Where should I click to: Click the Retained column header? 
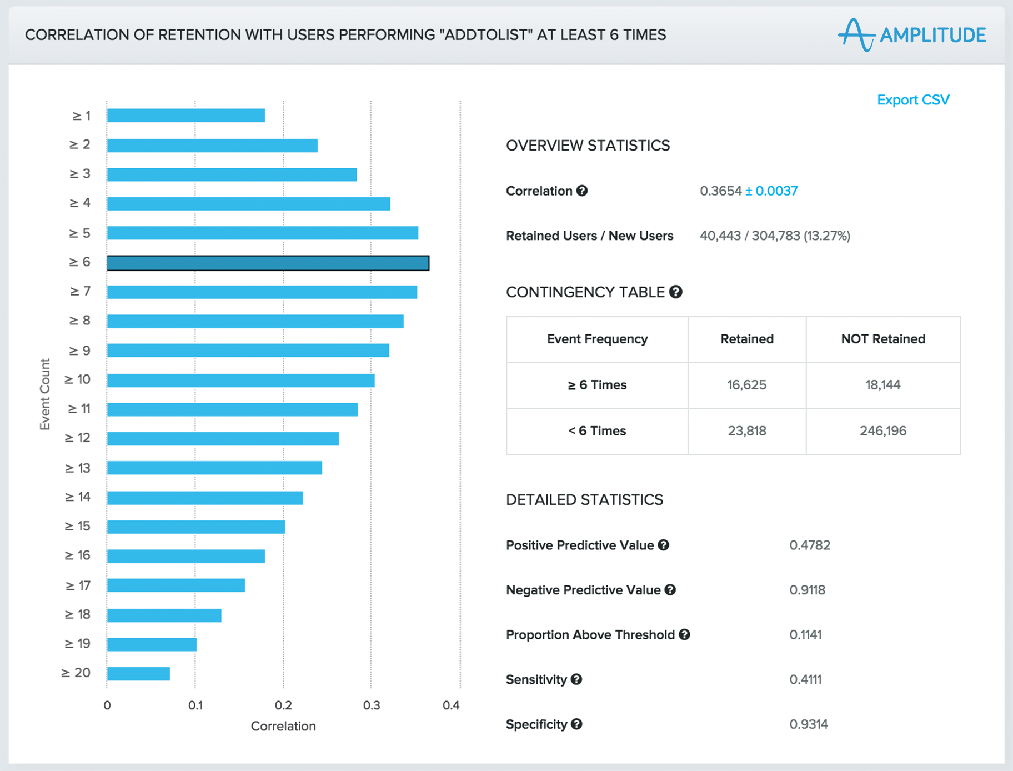pyautogui.click(x=746, y=339)
